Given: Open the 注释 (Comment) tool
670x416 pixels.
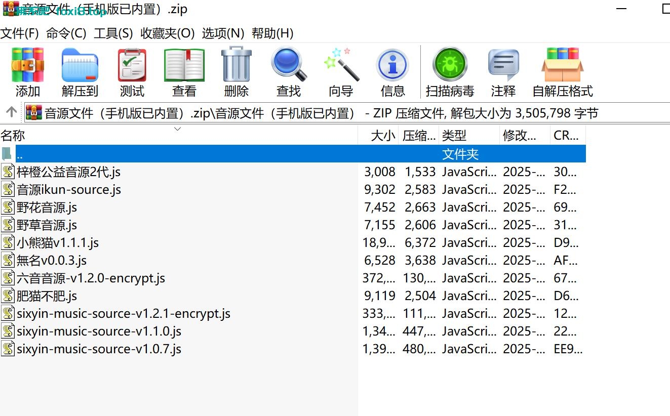Looking at the screenshot, I should click(503, 71).
